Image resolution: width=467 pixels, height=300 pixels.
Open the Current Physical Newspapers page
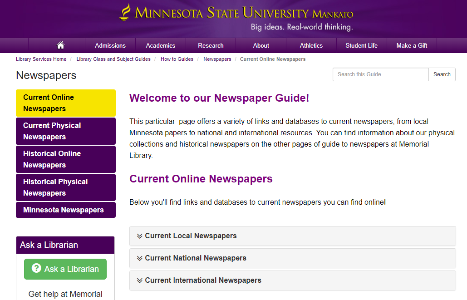(x=65, y=131)
